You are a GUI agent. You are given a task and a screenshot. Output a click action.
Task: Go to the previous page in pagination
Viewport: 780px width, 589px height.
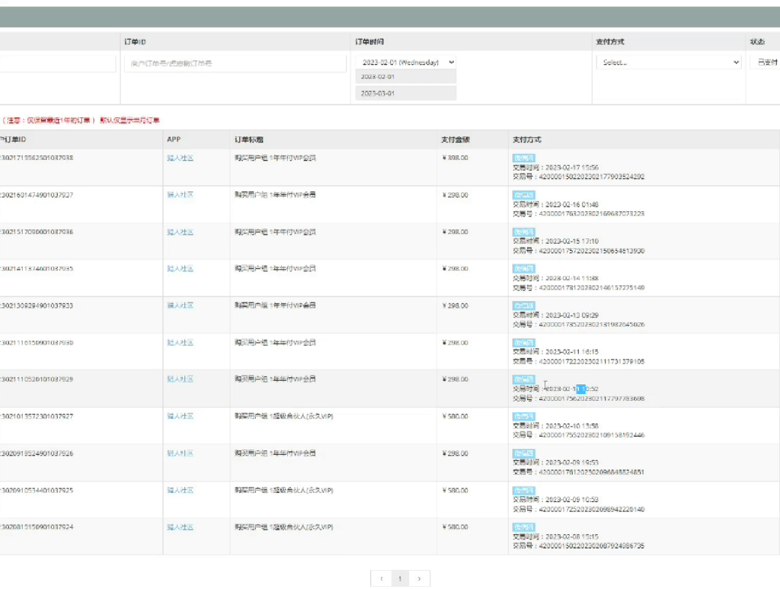[x=382, y=578]
